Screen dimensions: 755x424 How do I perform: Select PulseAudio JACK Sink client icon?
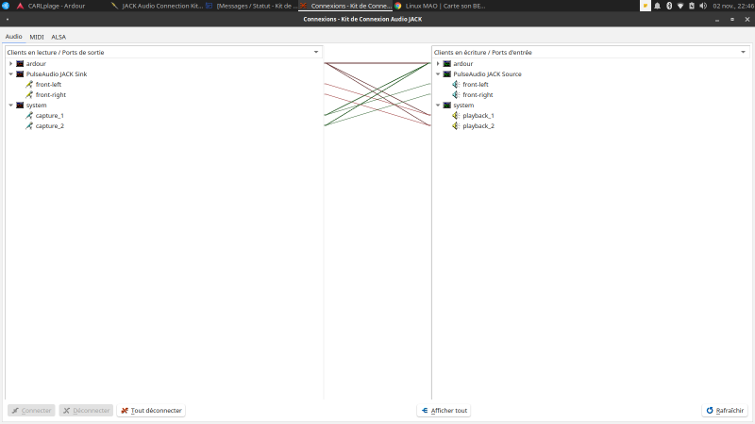click(x=20, y=74)
